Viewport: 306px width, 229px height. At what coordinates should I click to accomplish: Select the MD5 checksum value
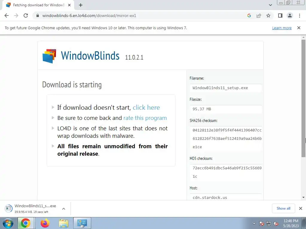(227, 172)
